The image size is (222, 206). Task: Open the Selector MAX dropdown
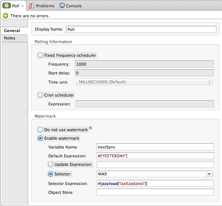tap(209, 174)
